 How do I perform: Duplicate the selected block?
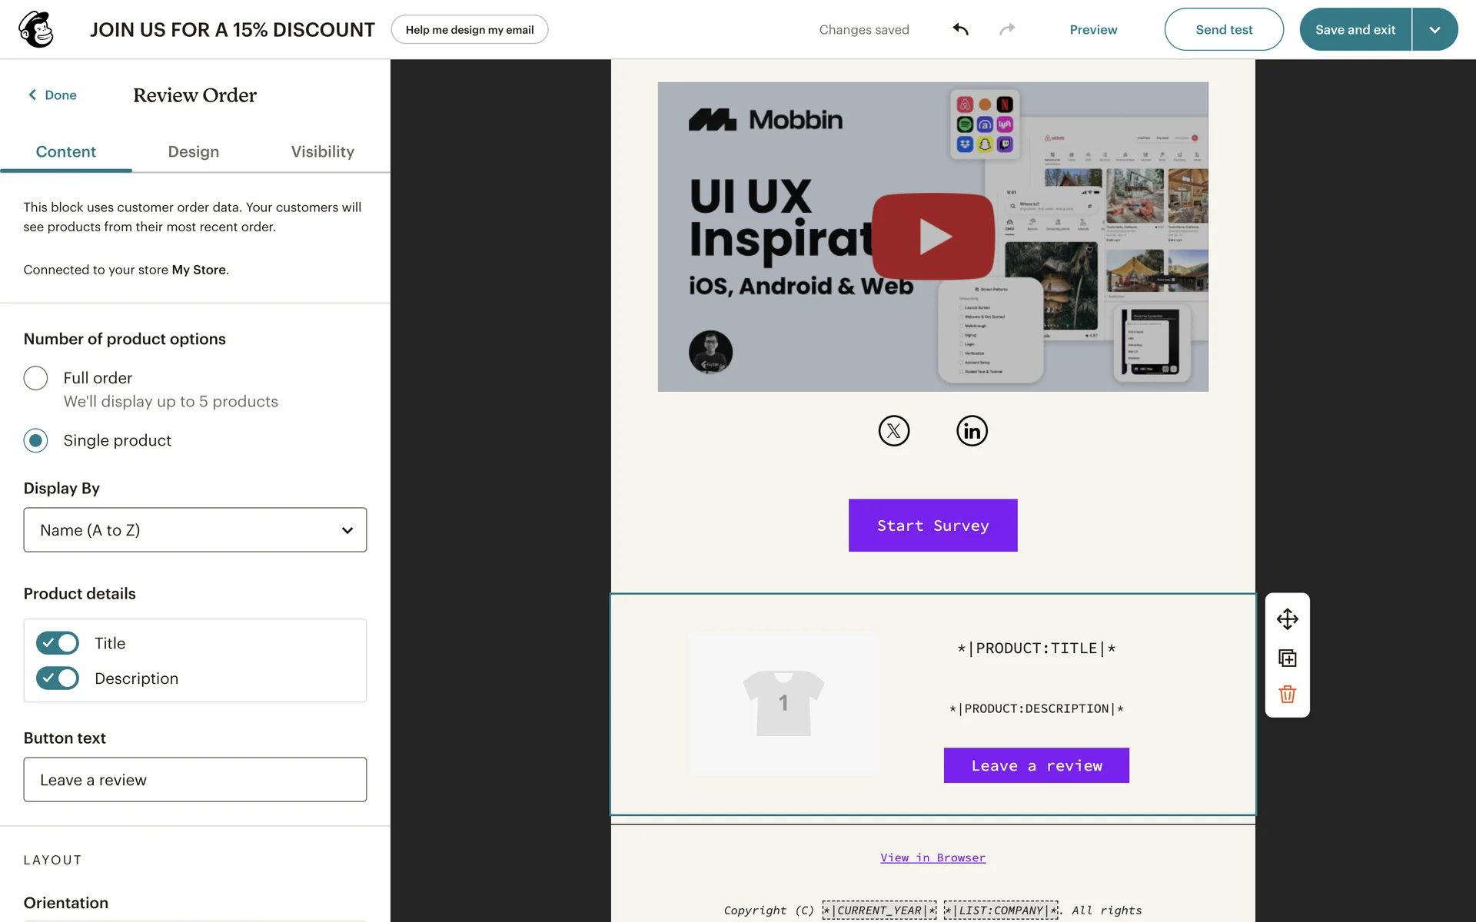click(1287, 658)
